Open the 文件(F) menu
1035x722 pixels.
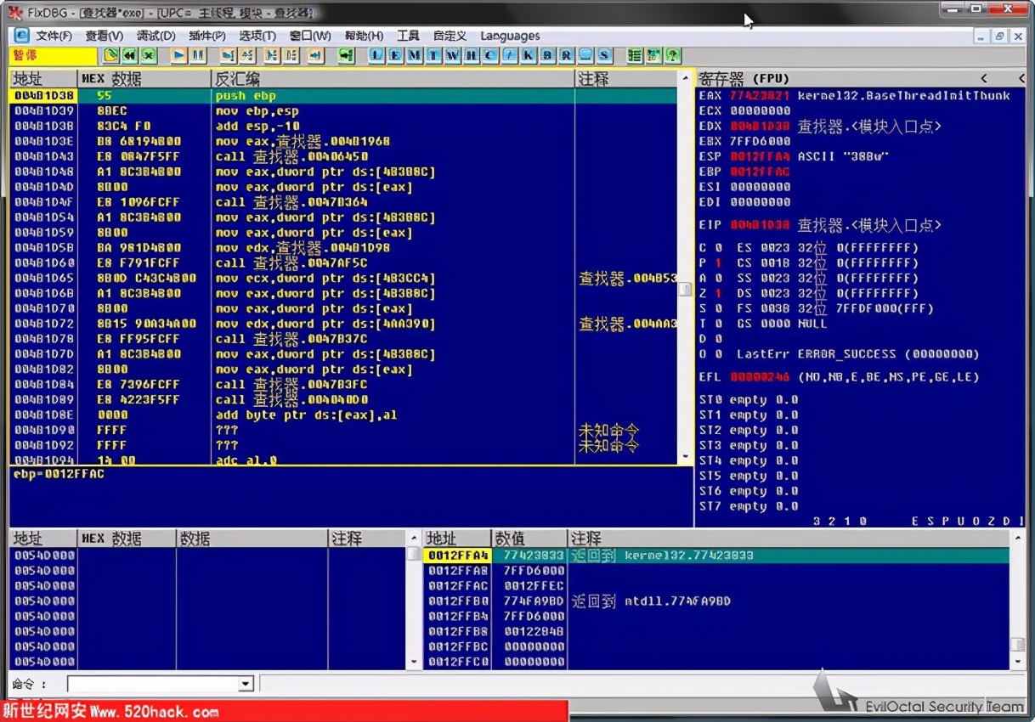(x=54, y=36)
